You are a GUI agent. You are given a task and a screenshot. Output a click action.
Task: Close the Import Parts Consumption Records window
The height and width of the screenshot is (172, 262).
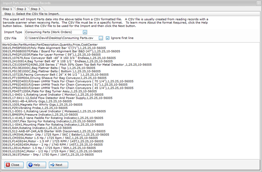[x=259, y=3]
